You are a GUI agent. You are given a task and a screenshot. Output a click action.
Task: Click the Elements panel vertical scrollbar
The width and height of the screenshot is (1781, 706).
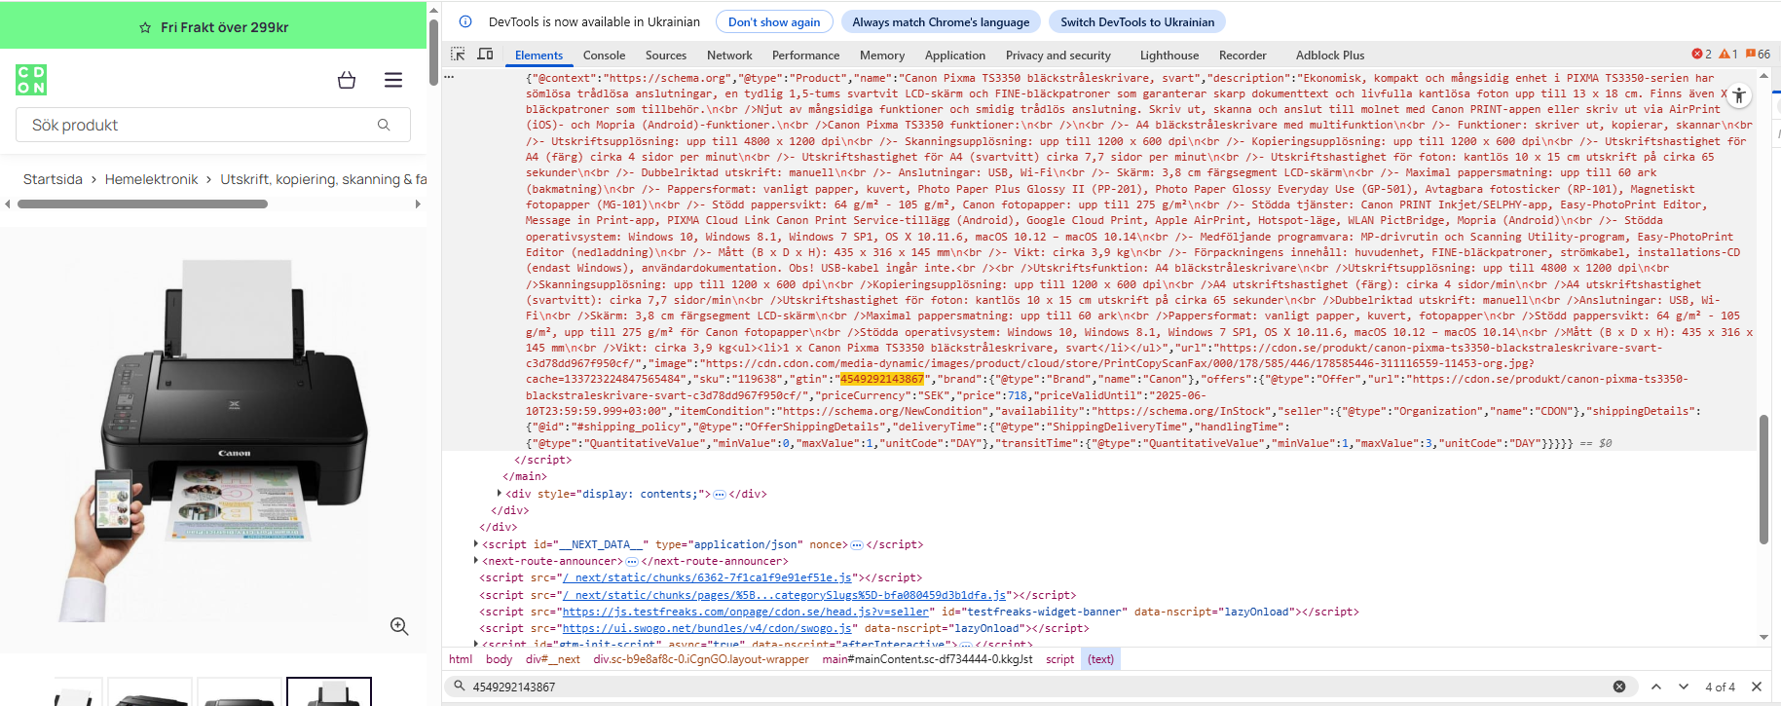coord(1763,479)
